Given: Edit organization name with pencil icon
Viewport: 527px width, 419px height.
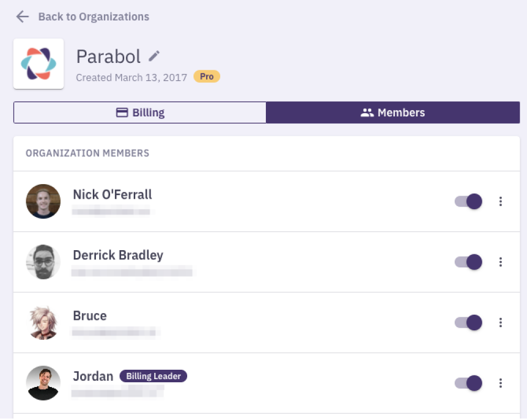Looking at the screenshot, I should [x=154, y=56].
